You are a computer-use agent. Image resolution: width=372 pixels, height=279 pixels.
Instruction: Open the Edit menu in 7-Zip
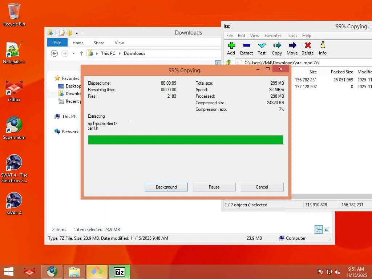(242, 35)
